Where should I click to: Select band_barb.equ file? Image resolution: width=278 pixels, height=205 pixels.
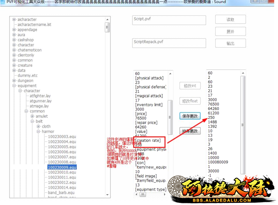(x=61, y=193)
